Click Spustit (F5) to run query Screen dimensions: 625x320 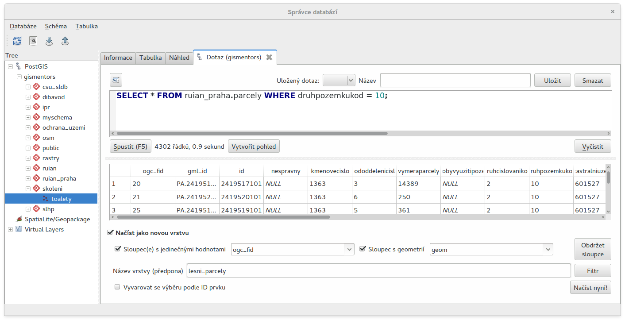coord(131,146)
